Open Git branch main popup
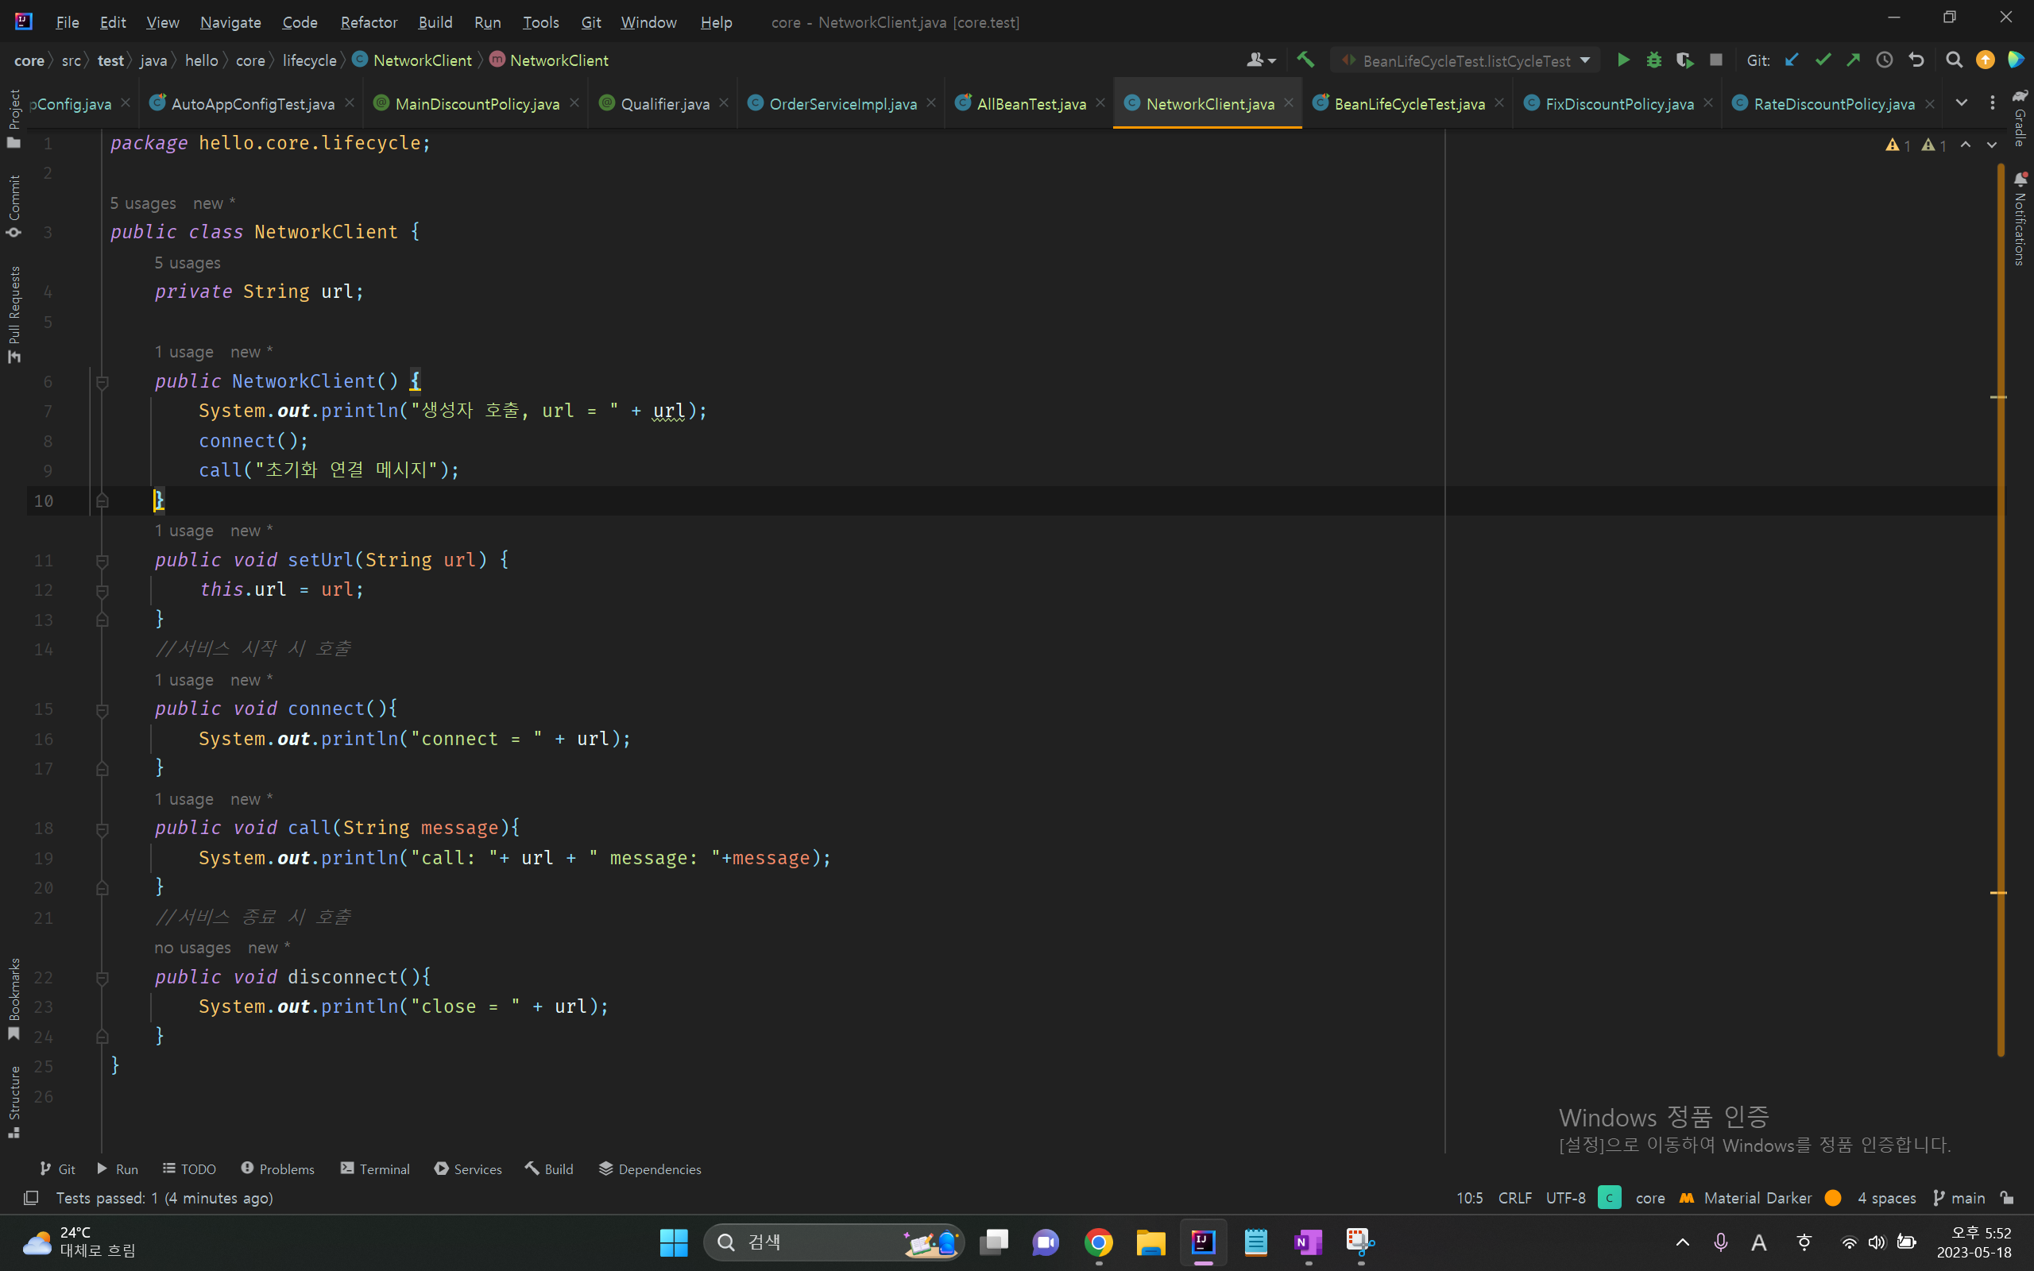The image size is (2034, 1271). pos(1959,1198)
